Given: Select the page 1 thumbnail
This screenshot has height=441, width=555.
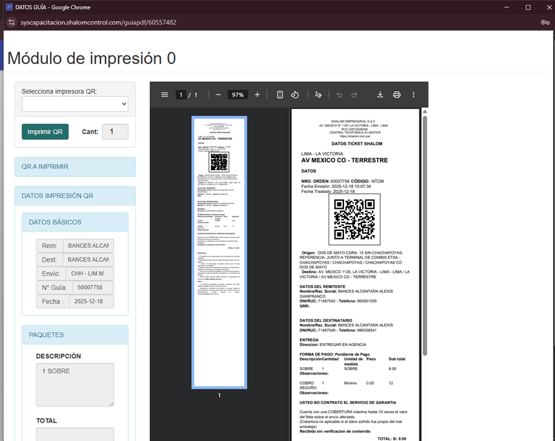Looking at the screenshot, I should point(219,253).
